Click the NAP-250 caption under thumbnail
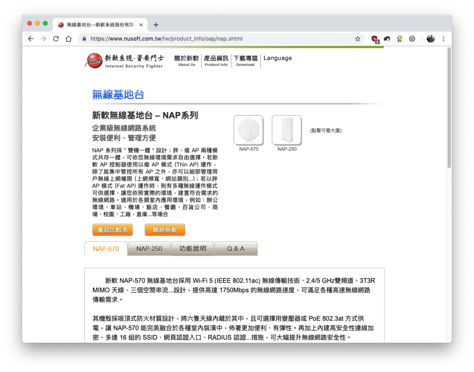This screenshot has height=372, width=474. coord(287,149)
